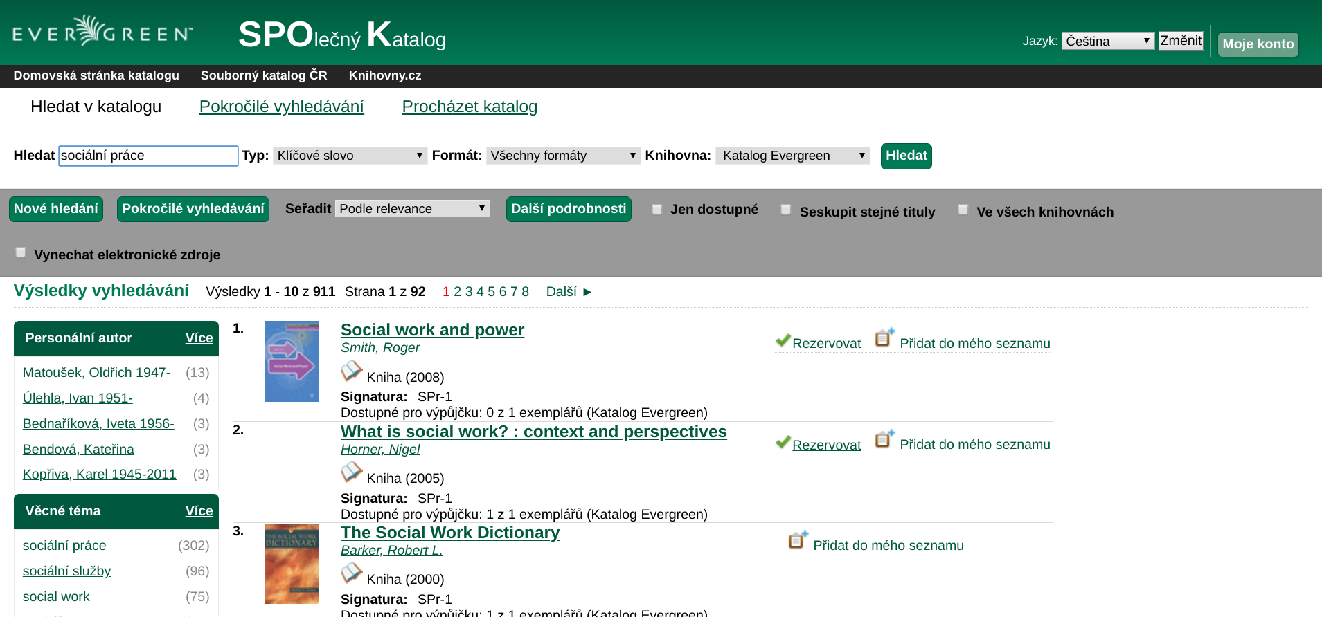Click Další next page link
The width and height of the screenshot is (1322, 617).
[570, 292]
